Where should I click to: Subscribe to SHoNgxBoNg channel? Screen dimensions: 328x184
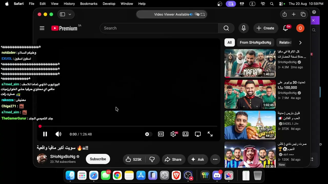coord(98,159)
